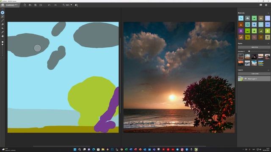
Task: Collapse the Materials panel
Action: pos(268,13)
